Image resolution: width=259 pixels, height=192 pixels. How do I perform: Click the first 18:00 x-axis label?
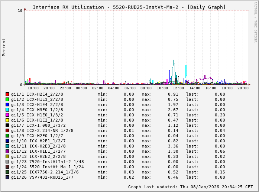pos(33,88)
